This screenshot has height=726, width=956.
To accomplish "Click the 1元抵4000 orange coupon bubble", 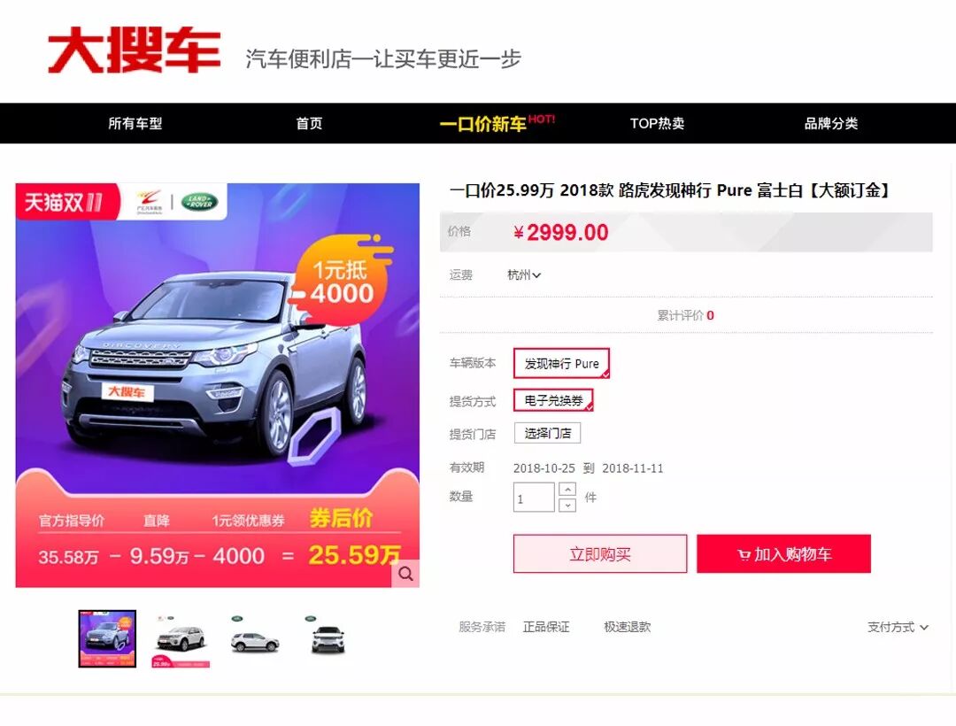I will pos(342,281).
